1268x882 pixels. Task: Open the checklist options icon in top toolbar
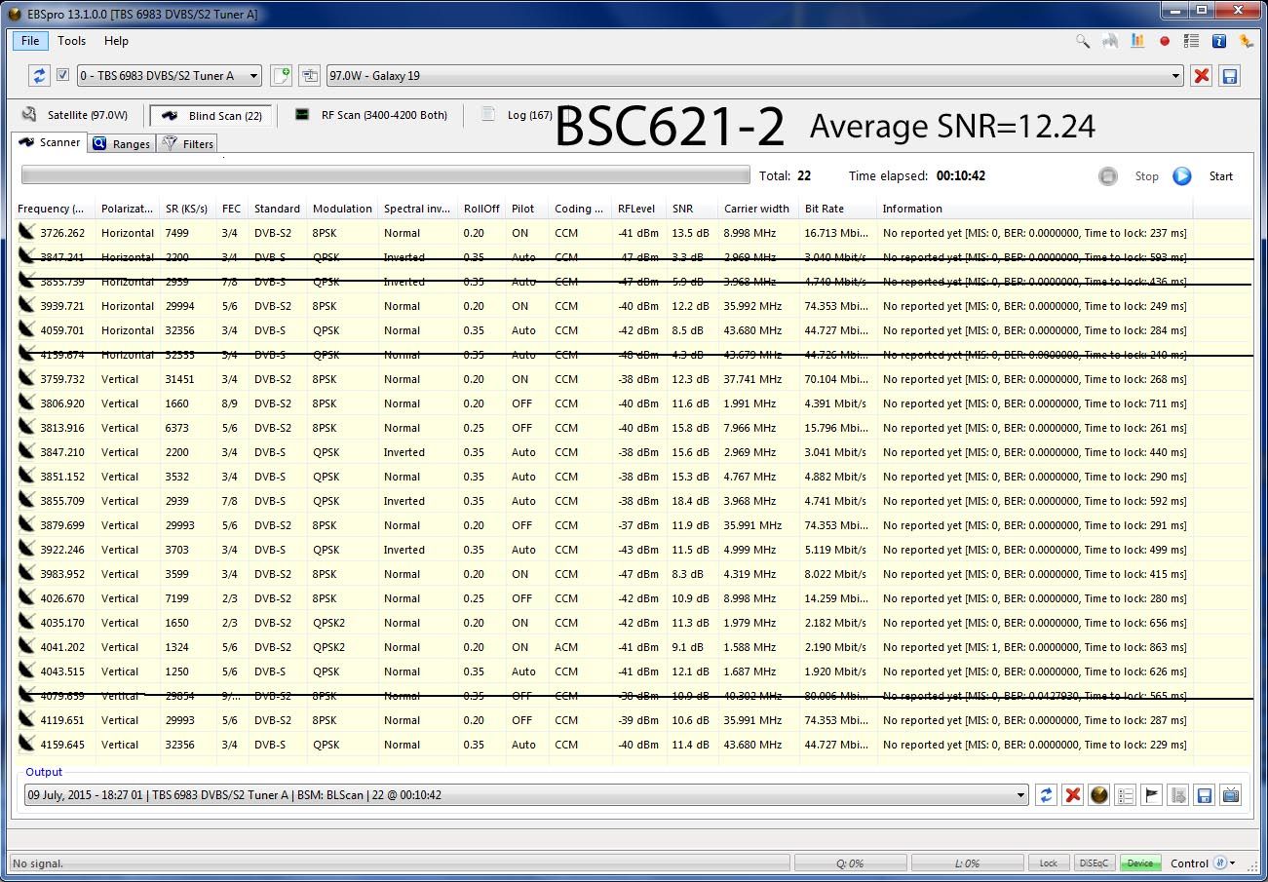point(1191,41)
